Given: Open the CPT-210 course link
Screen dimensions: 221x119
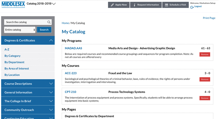Looking at the screenshot, I should 71,92.
